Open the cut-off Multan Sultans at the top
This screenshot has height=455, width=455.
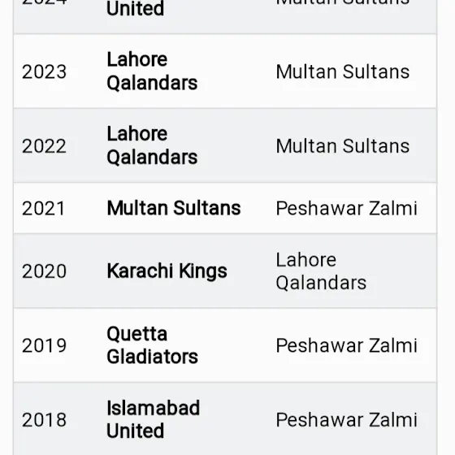tap(343, 2)
